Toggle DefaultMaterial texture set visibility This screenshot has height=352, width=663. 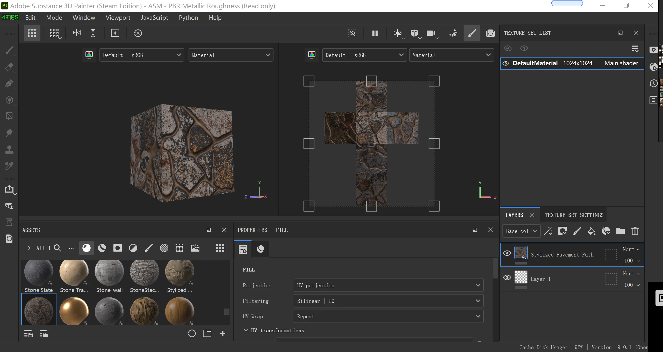click(x=506, y=63)
